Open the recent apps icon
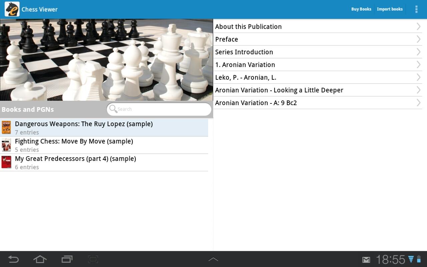This screenshot has height=267, width=427. coord(67,259)
